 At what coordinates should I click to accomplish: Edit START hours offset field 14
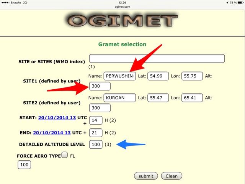(96, 120)
